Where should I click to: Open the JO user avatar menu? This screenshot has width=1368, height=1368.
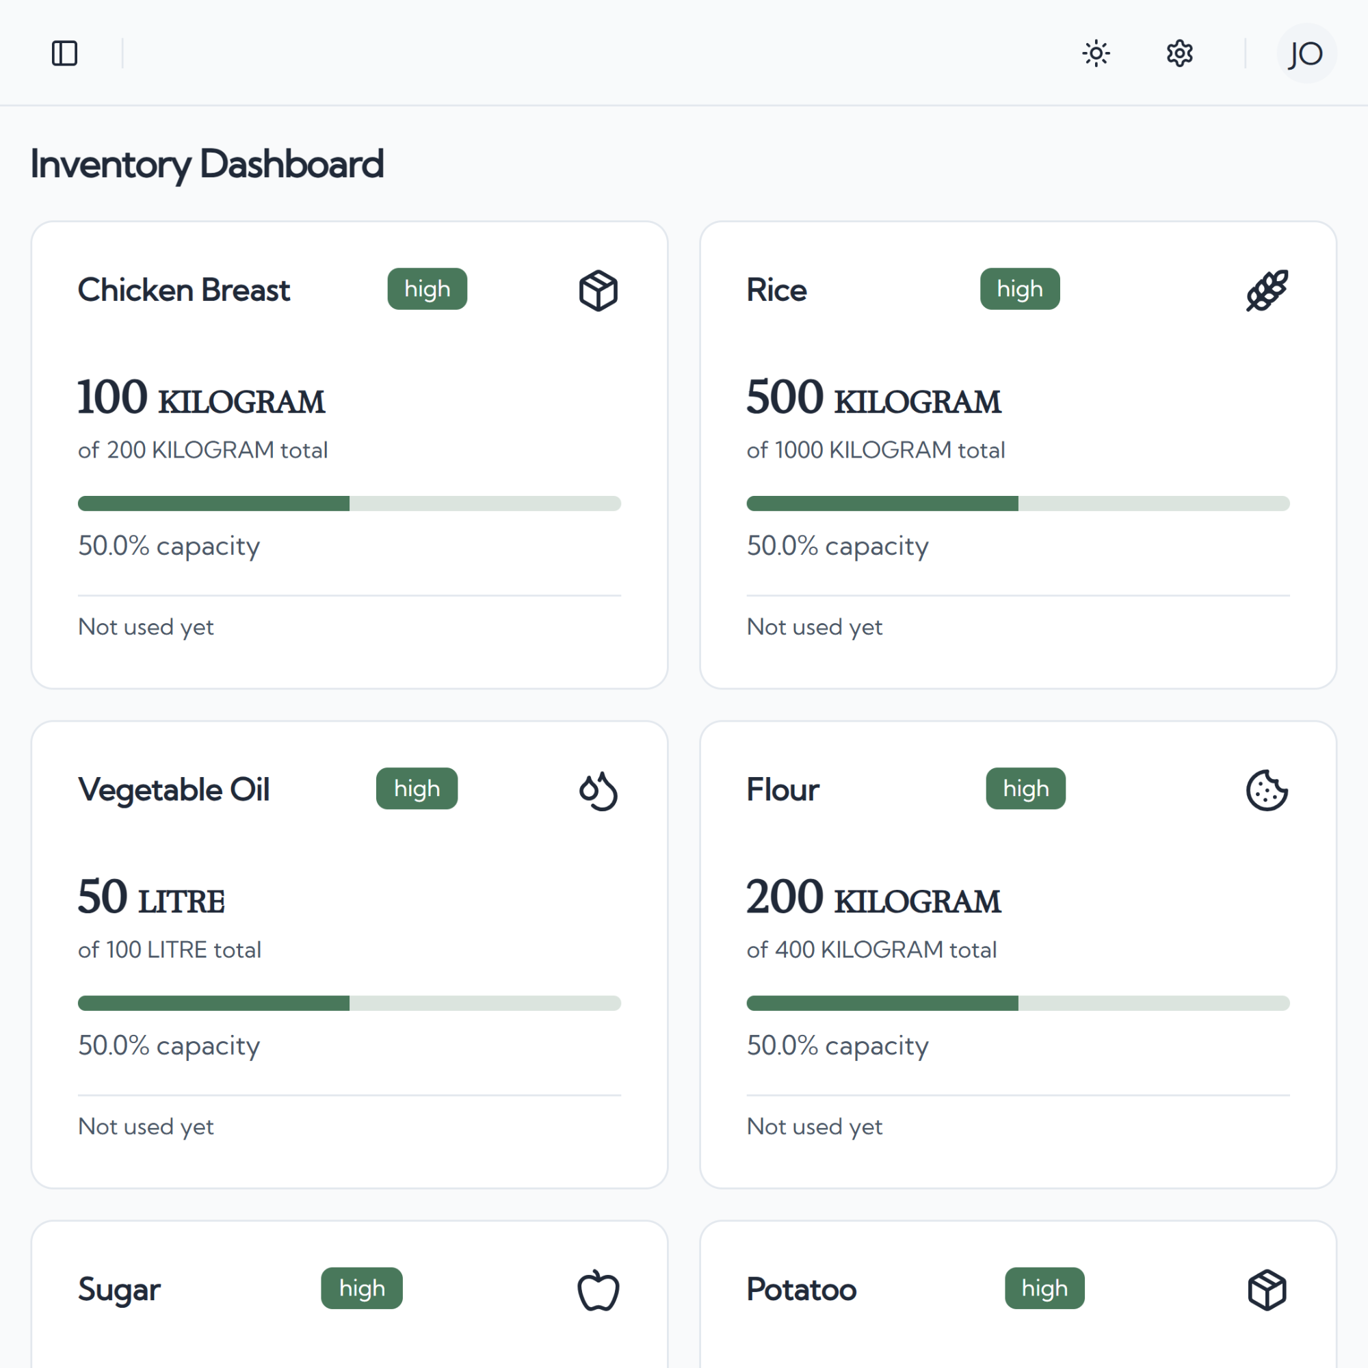[1306, 53]
